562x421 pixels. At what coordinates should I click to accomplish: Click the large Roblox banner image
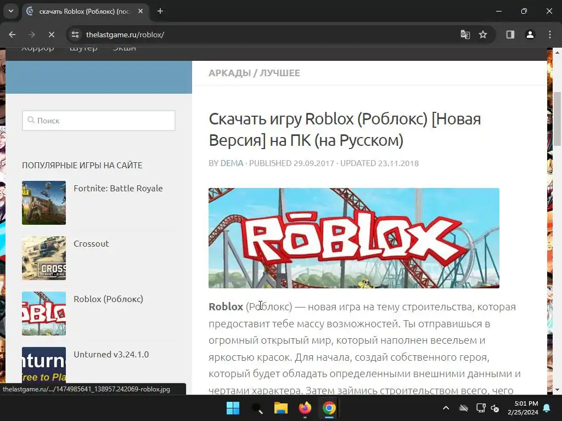[354, 238]
